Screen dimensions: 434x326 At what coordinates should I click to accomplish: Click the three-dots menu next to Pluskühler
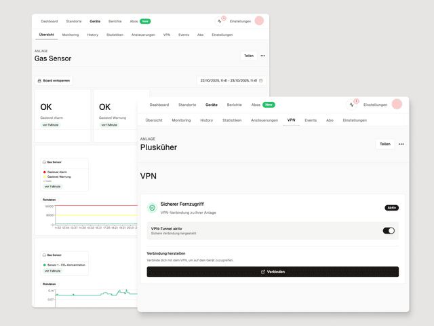[401, 144]
